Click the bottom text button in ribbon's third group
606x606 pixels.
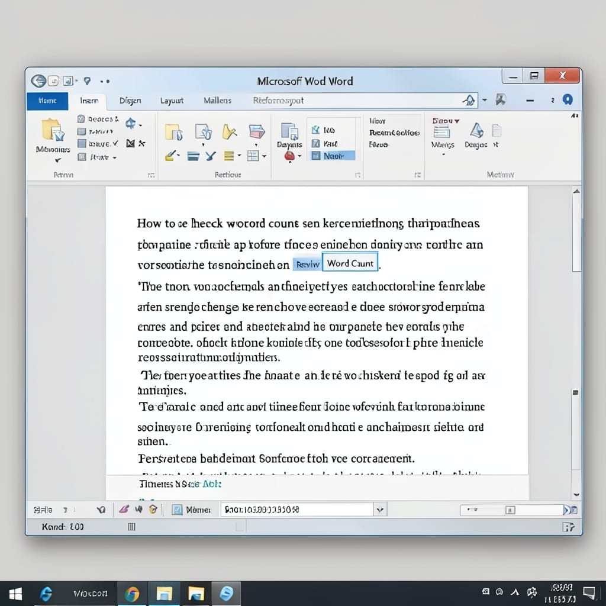click(x=379, y=144)
